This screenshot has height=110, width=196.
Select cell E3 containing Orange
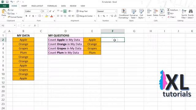(x=92, y=44)
